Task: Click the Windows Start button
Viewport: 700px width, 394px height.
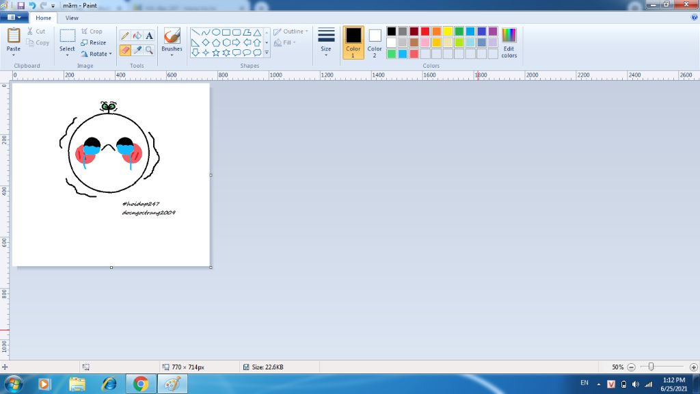Action: (x=14, y=384)
